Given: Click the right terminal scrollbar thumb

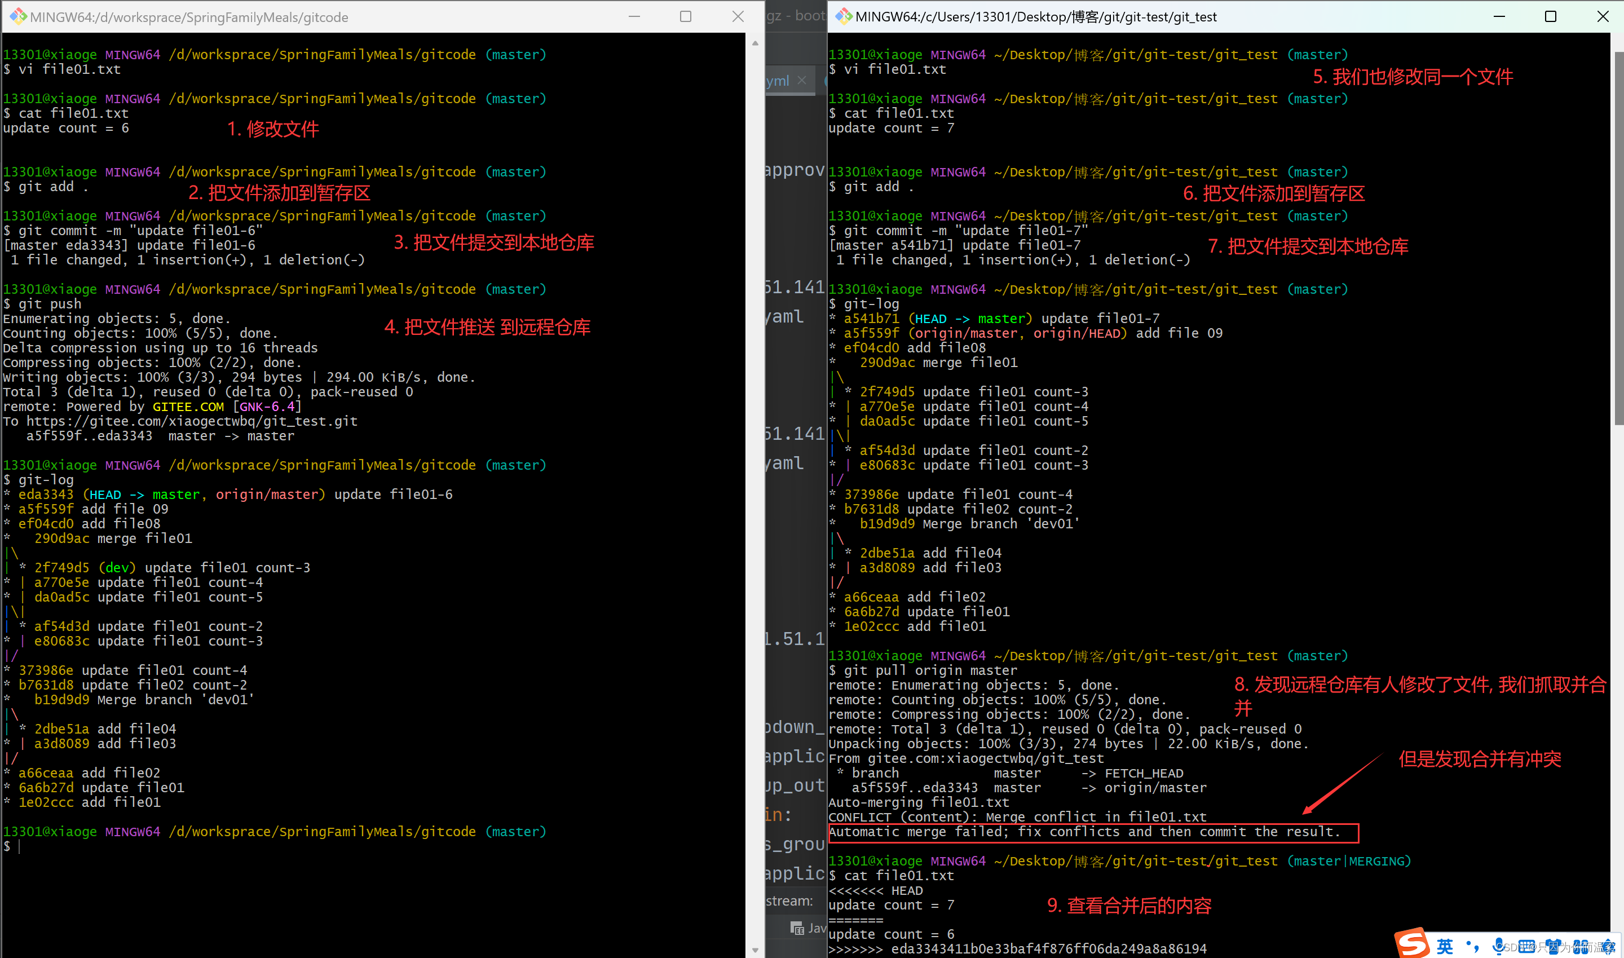Looking at the screenshot, I should [1618, 239].
